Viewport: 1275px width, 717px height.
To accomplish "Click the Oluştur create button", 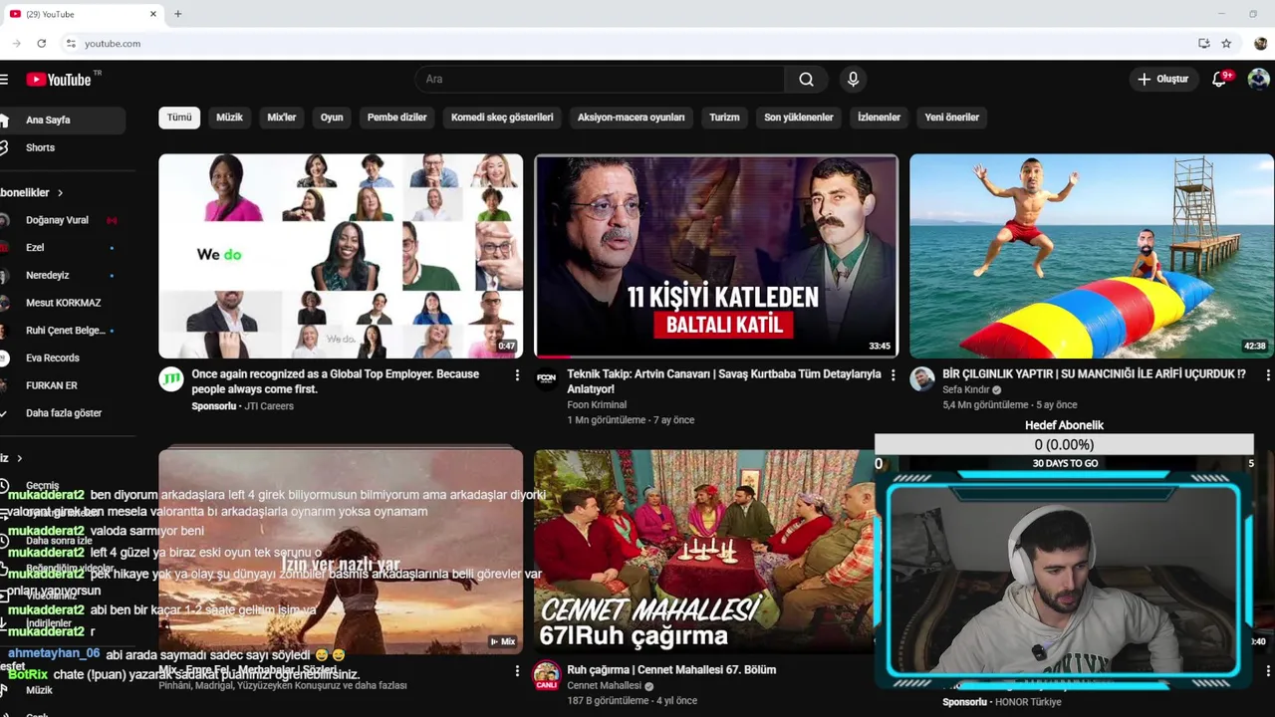I will 1163,79.
